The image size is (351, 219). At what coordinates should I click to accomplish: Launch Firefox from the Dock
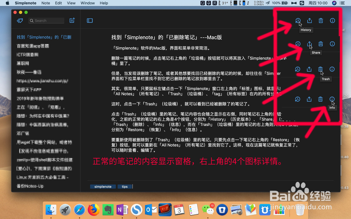pyautogui.click(x=94, y=210)
